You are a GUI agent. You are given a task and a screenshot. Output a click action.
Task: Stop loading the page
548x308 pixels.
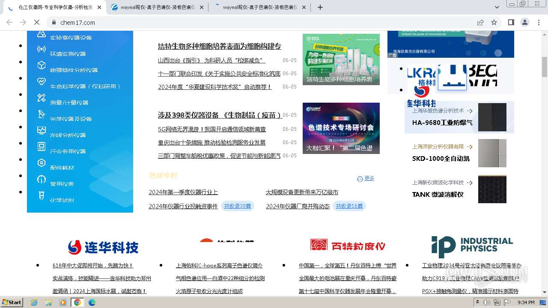click(x=36, y=22)
